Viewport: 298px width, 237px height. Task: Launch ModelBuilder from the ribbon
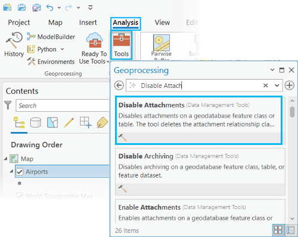point(51,37)
